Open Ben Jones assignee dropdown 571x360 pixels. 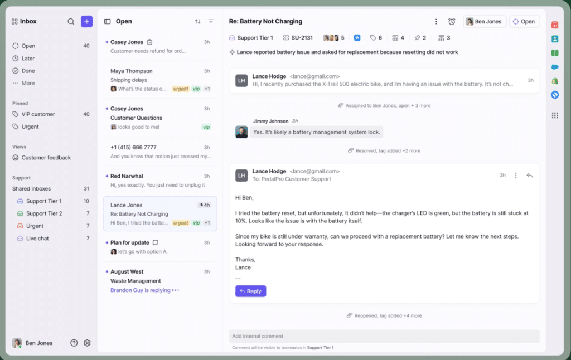click(x=485, y=22)
